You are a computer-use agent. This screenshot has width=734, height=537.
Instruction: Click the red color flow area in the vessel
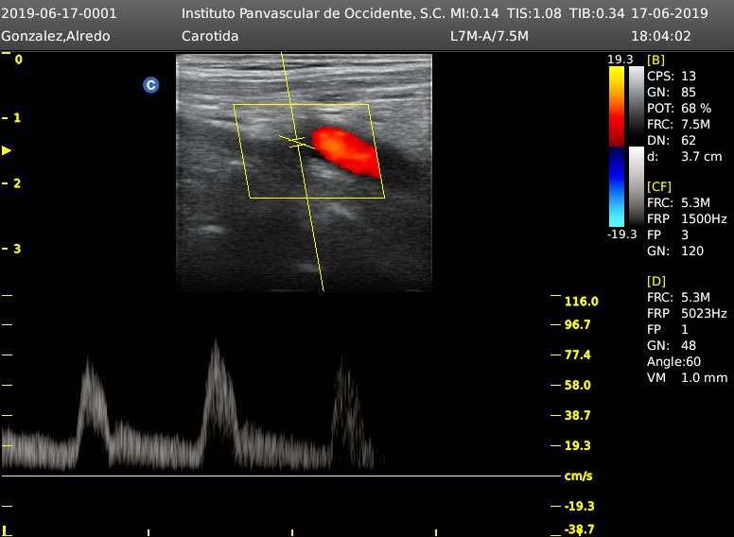346,150
